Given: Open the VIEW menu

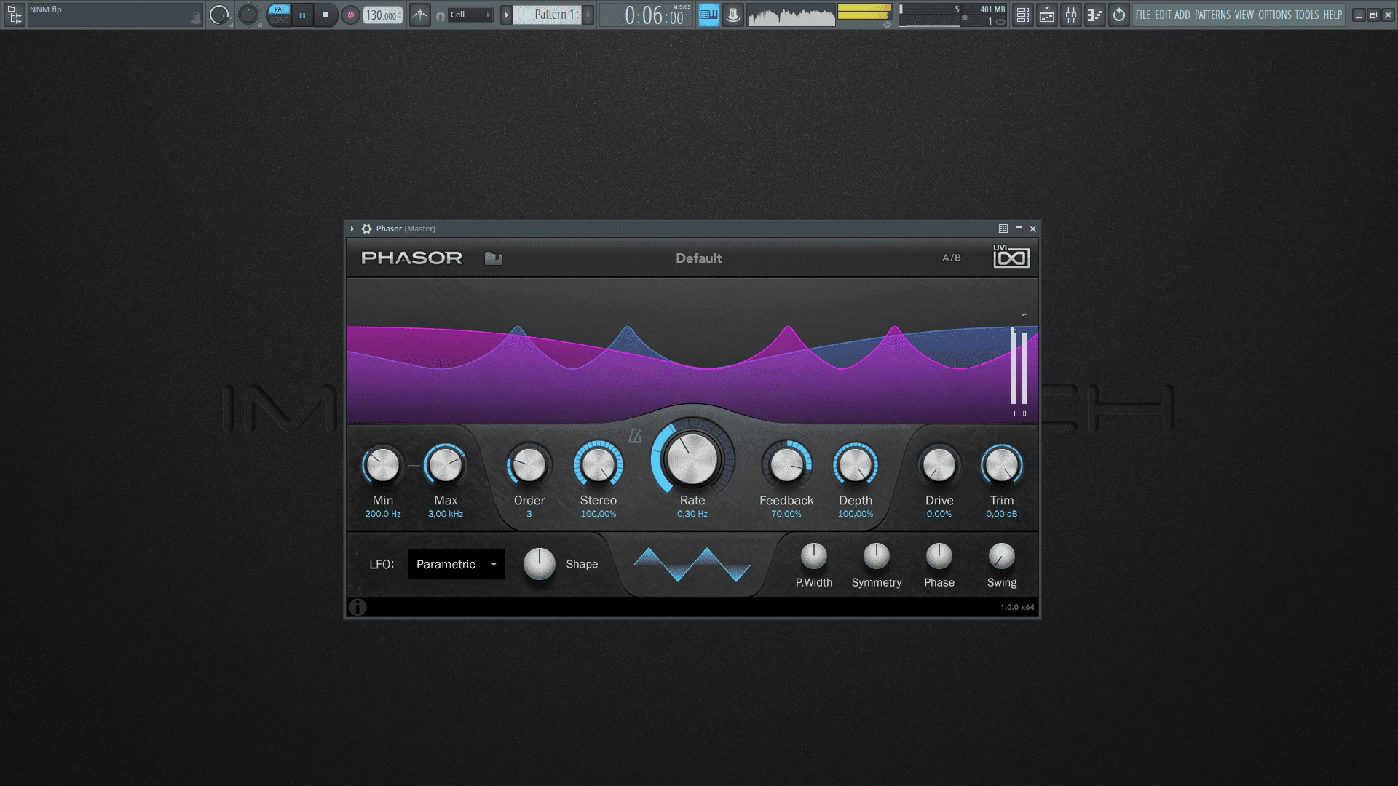Looking at the screenshot, I should 1244,15.
